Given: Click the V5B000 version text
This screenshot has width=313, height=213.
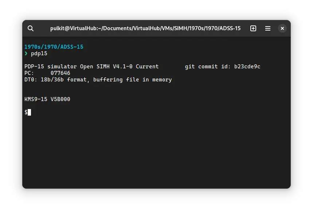Looking at the screenshot, I should 60,99.
